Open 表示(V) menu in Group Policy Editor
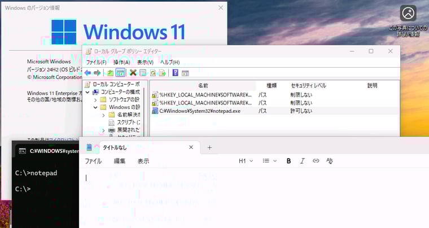429x228 pixels. point(145,62)
